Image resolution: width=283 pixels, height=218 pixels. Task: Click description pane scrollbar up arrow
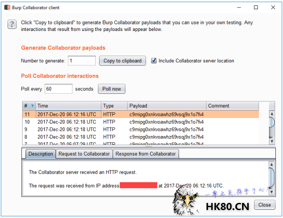(x=271, y=164)
